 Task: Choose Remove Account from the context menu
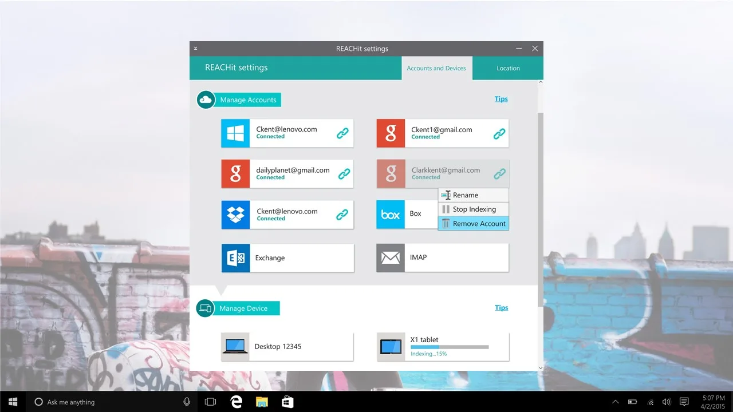[473, 224]
